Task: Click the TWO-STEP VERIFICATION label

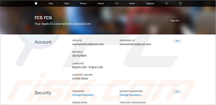Action: tap(133, 103)
